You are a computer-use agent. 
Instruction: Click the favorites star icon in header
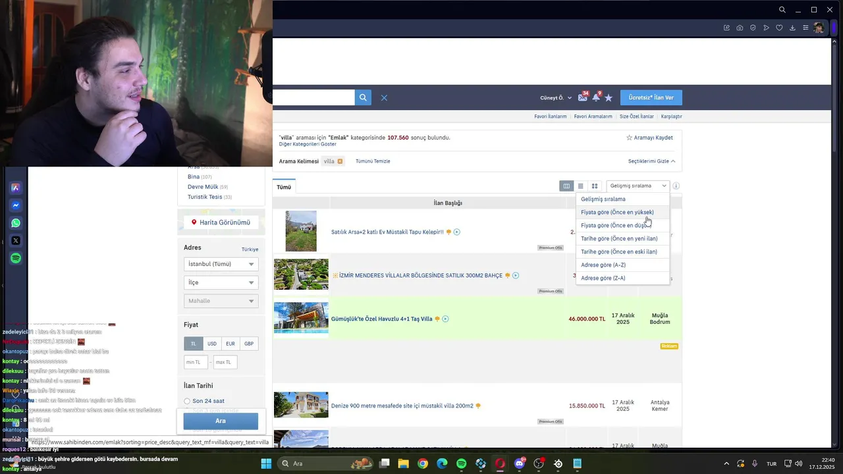tap(609, 97)
